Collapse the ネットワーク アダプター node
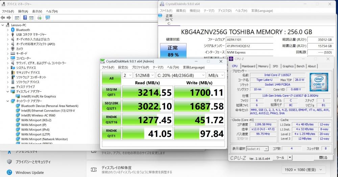 pyautogui.click(x=8, y=101)
